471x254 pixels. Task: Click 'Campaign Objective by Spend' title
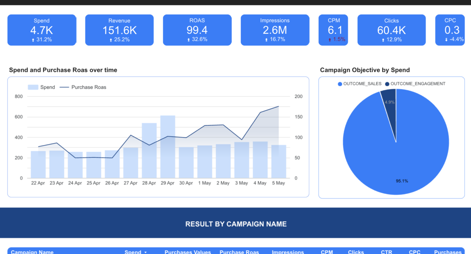click(x=365, y=70)
